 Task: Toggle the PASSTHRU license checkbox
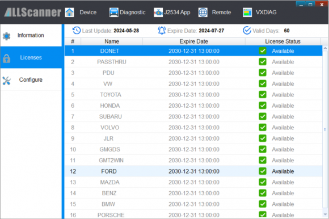pos(263,62)
